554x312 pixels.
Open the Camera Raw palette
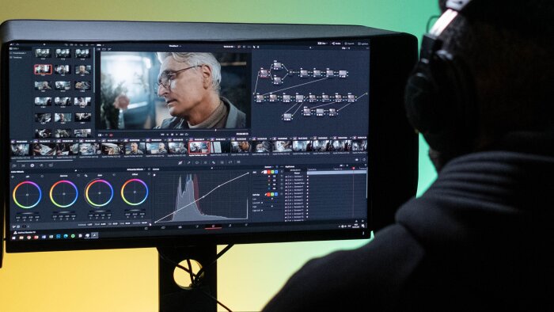click(x=14, y=166)
